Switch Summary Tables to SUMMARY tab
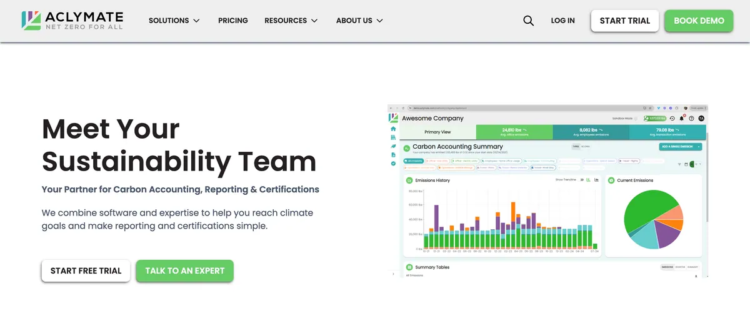Screen dimensions: 750x336 692,267
